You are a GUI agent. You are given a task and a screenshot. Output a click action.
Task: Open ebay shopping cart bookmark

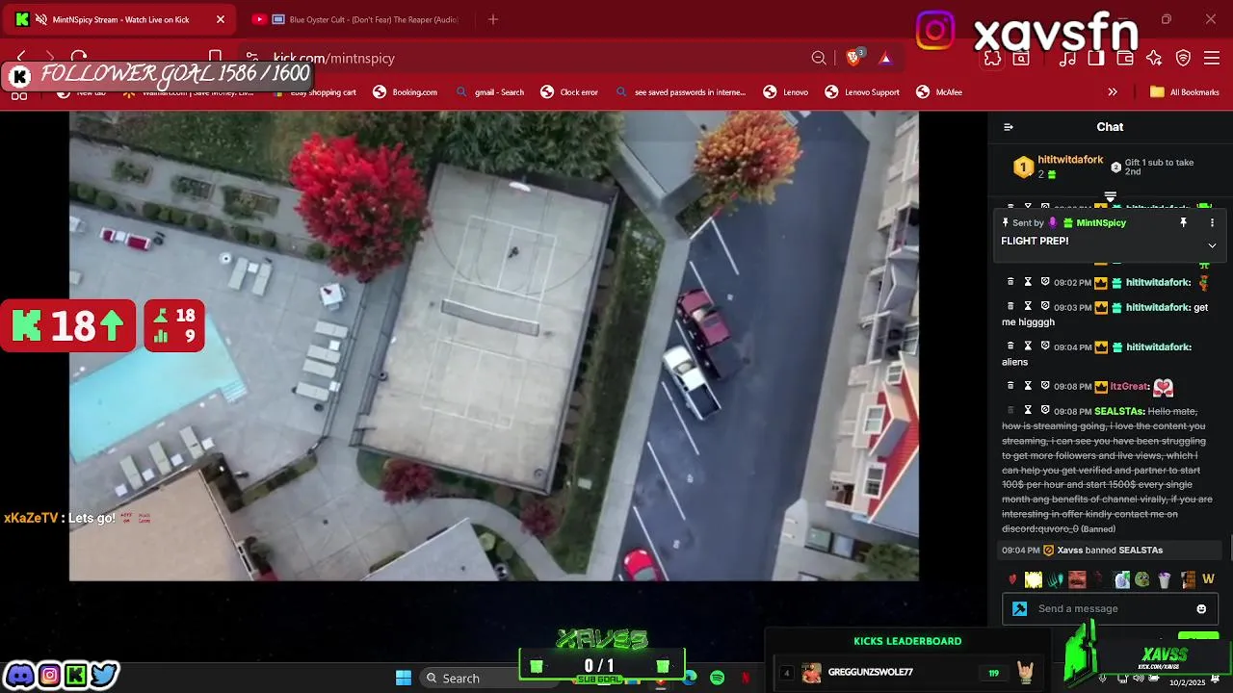click(314, 92)
